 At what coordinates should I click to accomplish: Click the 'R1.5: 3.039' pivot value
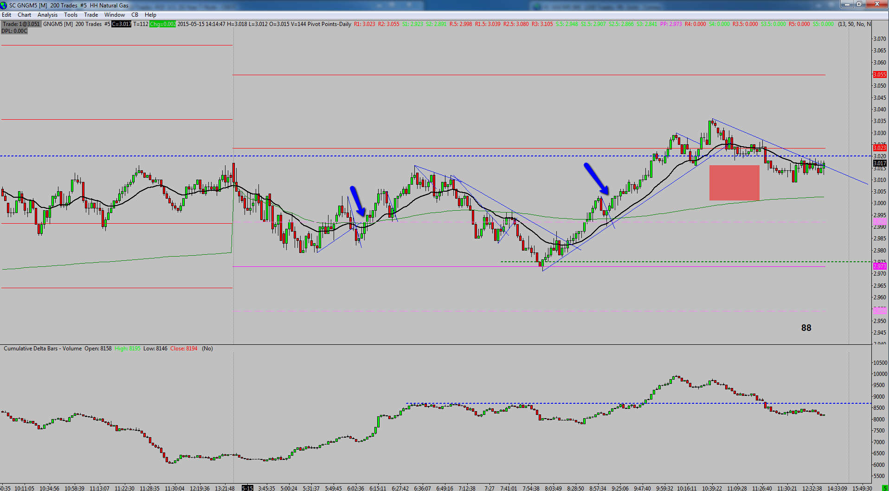coord(488,24)
